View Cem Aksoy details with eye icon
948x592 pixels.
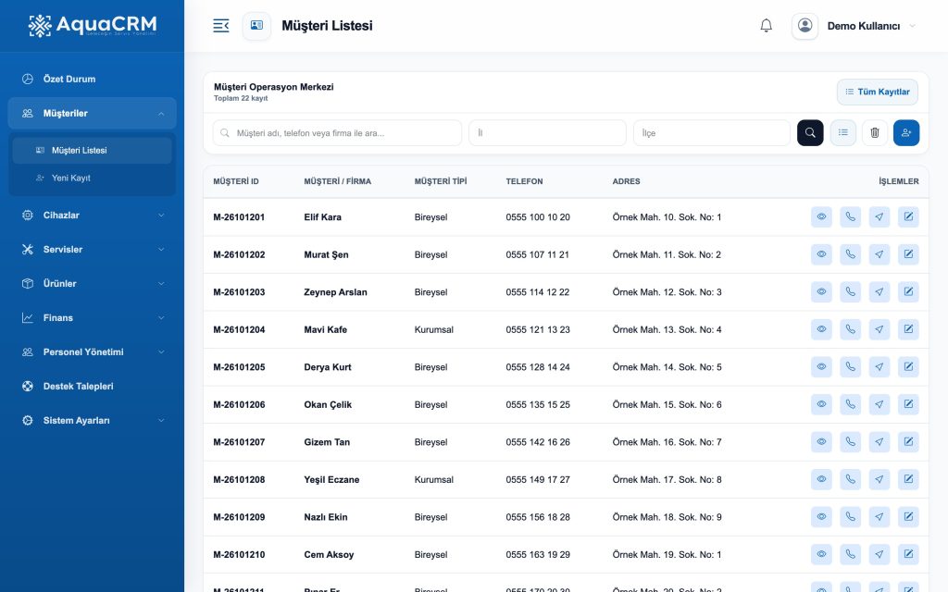821,554
